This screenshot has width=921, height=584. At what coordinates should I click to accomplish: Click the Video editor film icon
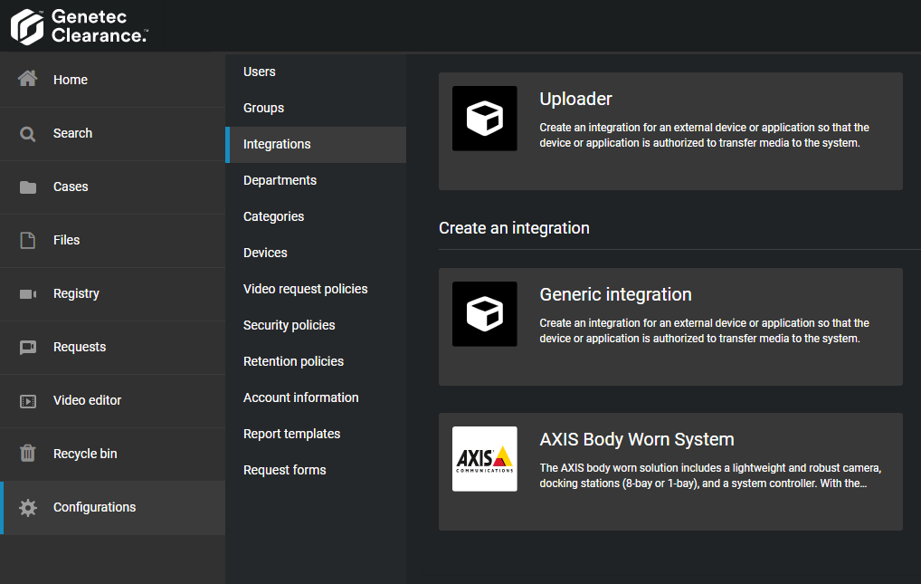point(28,401)
